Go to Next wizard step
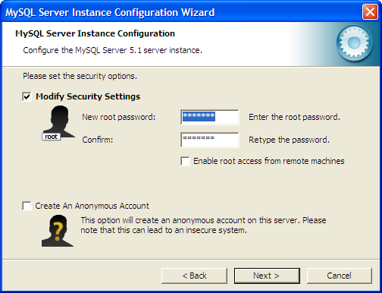Screen dimensions: 382x293 pyautogui.click(x=267, y=276)
